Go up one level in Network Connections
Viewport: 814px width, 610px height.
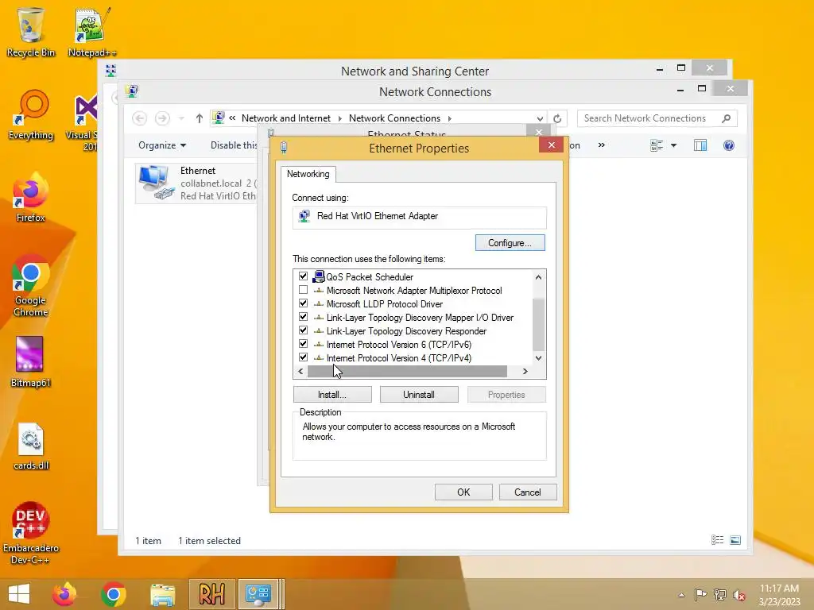click(x=200, y=119)
